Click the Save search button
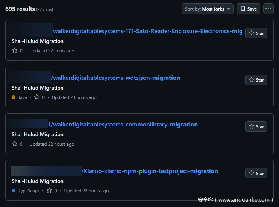This screenshot has height=207, width=279. 248,9
